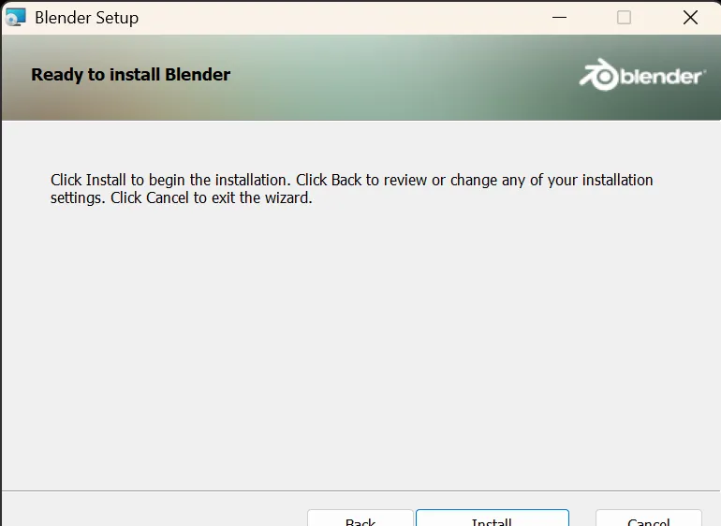The image size is (721, 526).
Task: Go Back to review installation settings
Action: click(x=360, y=518)
